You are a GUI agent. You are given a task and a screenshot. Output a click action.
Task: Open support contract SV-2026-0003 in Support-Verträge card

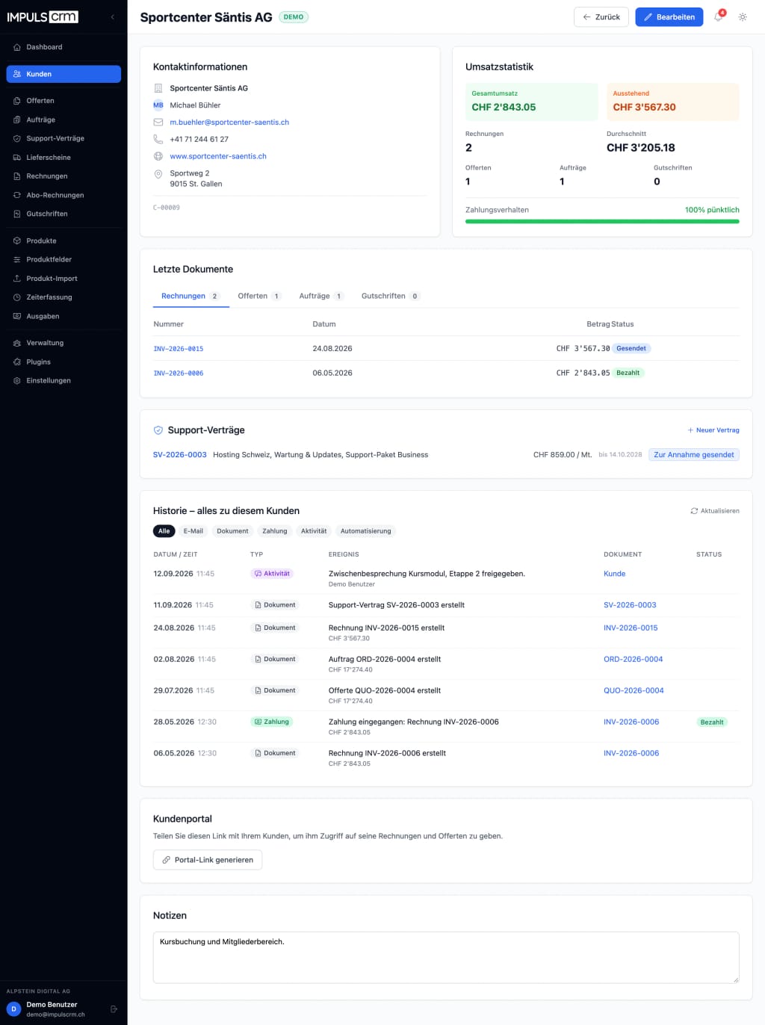point(180,455)
